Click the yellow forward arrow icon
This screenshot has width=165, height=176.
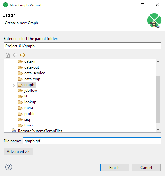[23, 55]
